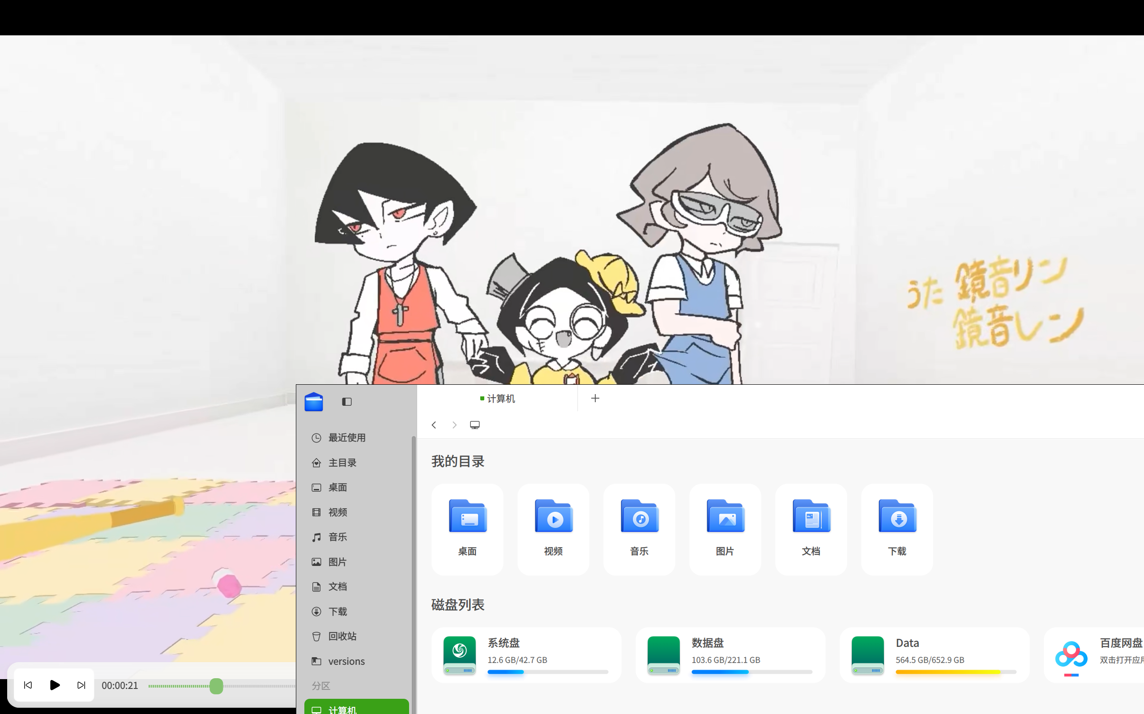The height and width of the screenshot is (714, 1144).
Task: Toggle the sidebar visibility icon
Action: [347, 402]
